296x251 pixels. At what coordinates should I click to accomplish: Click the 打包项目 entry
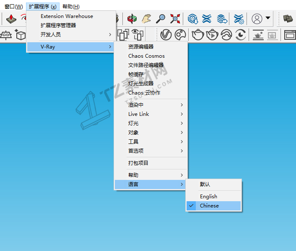(x=151, y=163)
